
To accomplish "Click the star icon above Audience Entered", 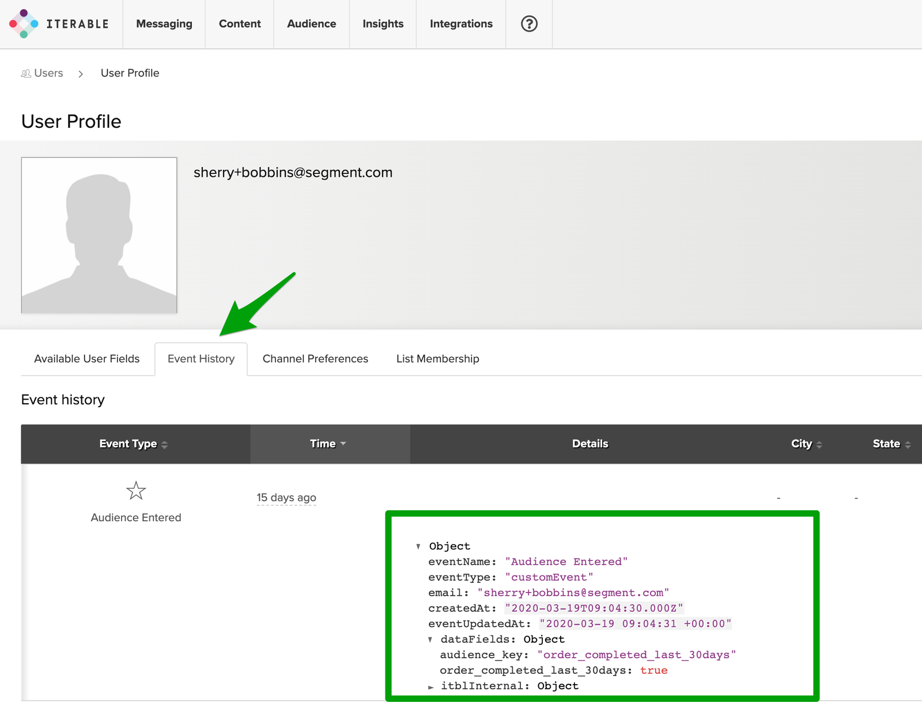I will [x=136, y=491].
